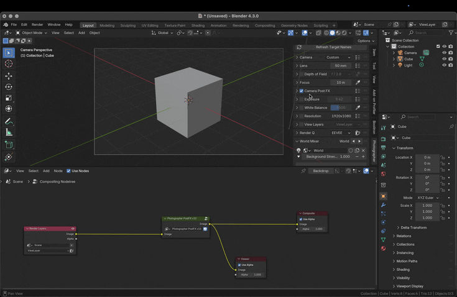Open the World properties tab icon

pos(383,174)
